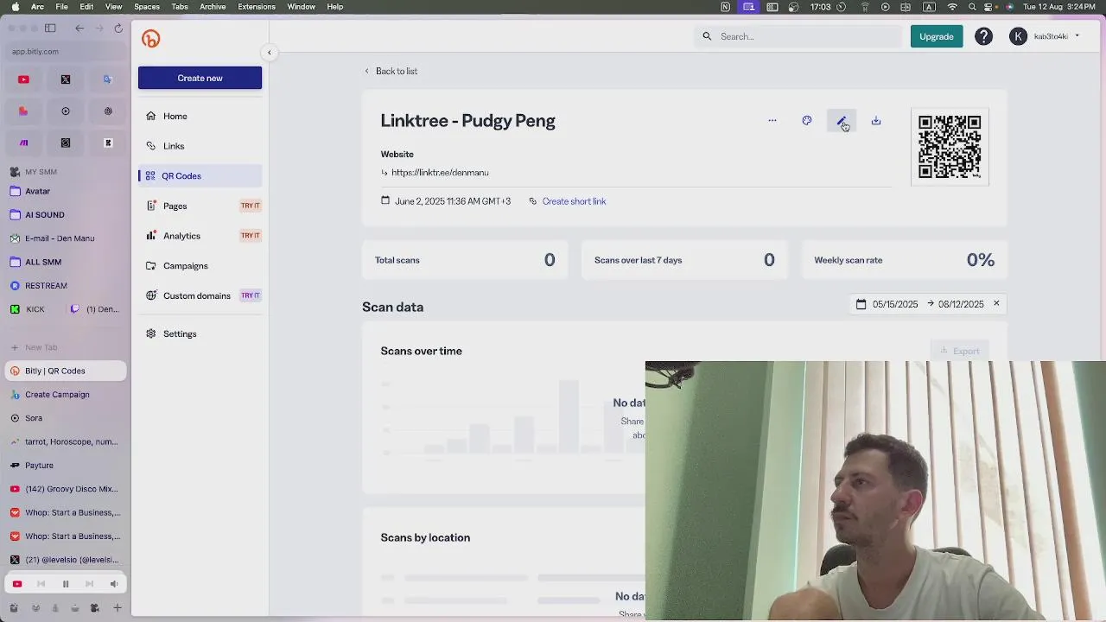This screenshot has width=1106, height=622.
Task: Add a new space with the plus icon
Action: tap(118, 608)
